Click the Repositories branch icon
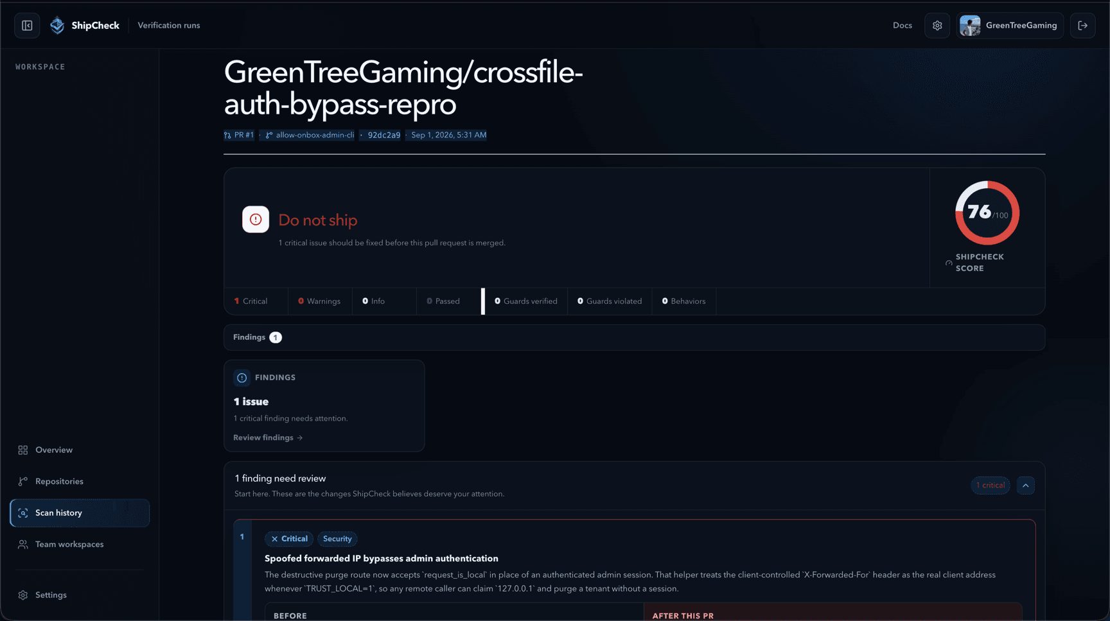 [23, 482]
